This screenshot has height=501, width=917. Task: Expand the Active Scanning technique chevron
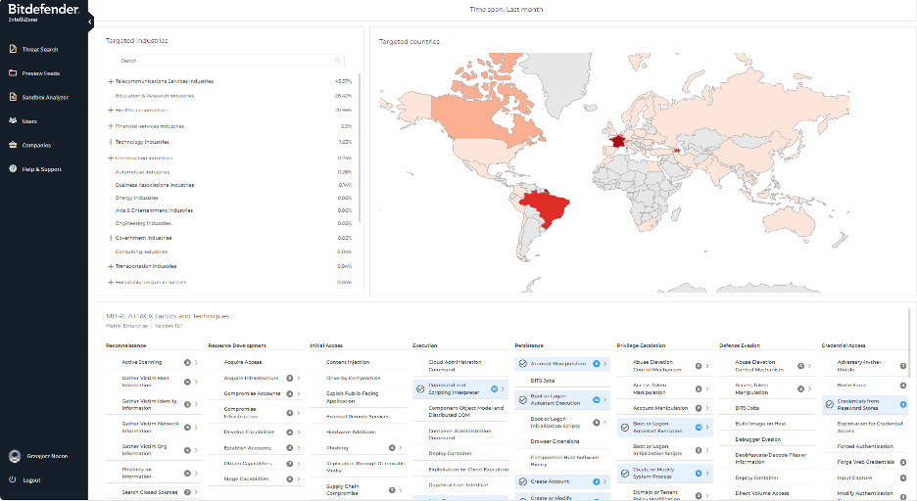pyautogui.click(x=196, y=363)
